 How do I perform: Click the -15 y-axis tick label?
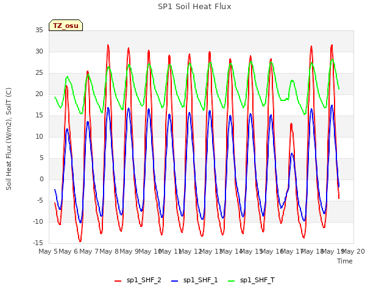pos(38,243)
